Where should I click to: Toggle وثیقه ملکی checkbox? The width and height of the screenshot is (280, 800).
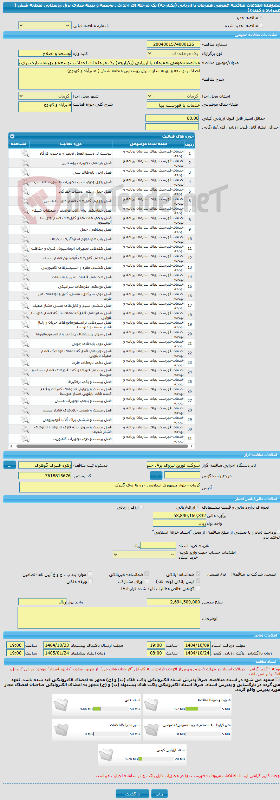point(90,581)
